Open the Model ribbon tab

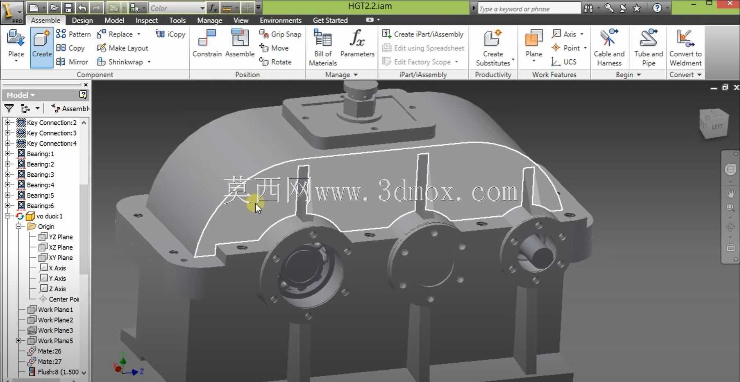114,20
